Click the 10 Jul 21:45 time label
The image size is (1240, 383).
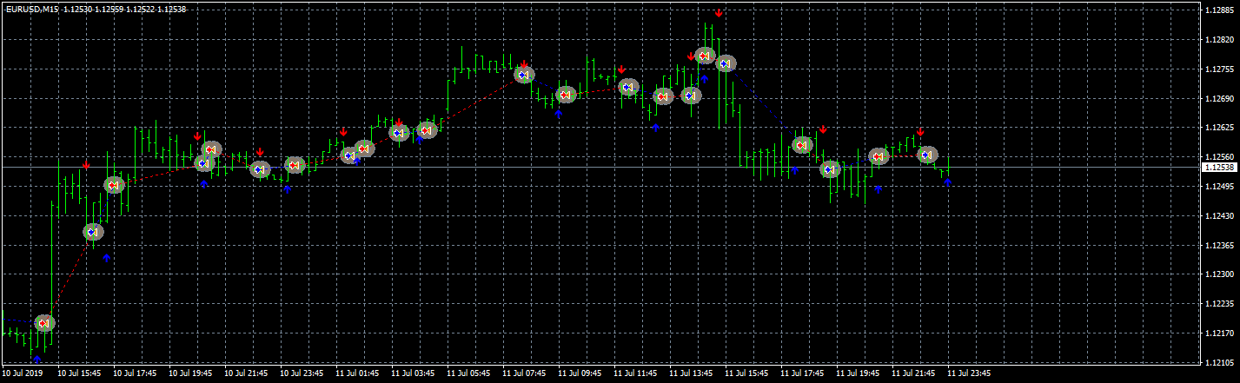[x=246, y=373]
